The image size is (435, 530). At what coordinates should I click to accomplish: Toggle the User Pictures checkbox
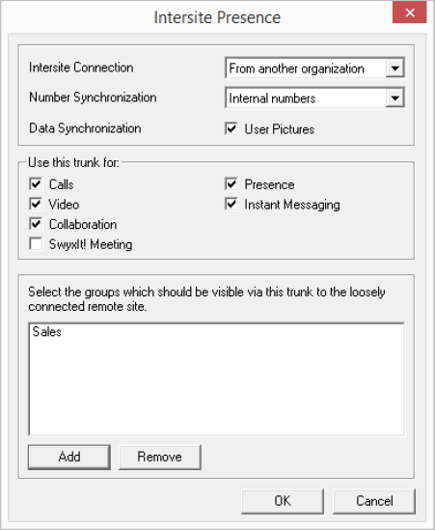point(231,128)
